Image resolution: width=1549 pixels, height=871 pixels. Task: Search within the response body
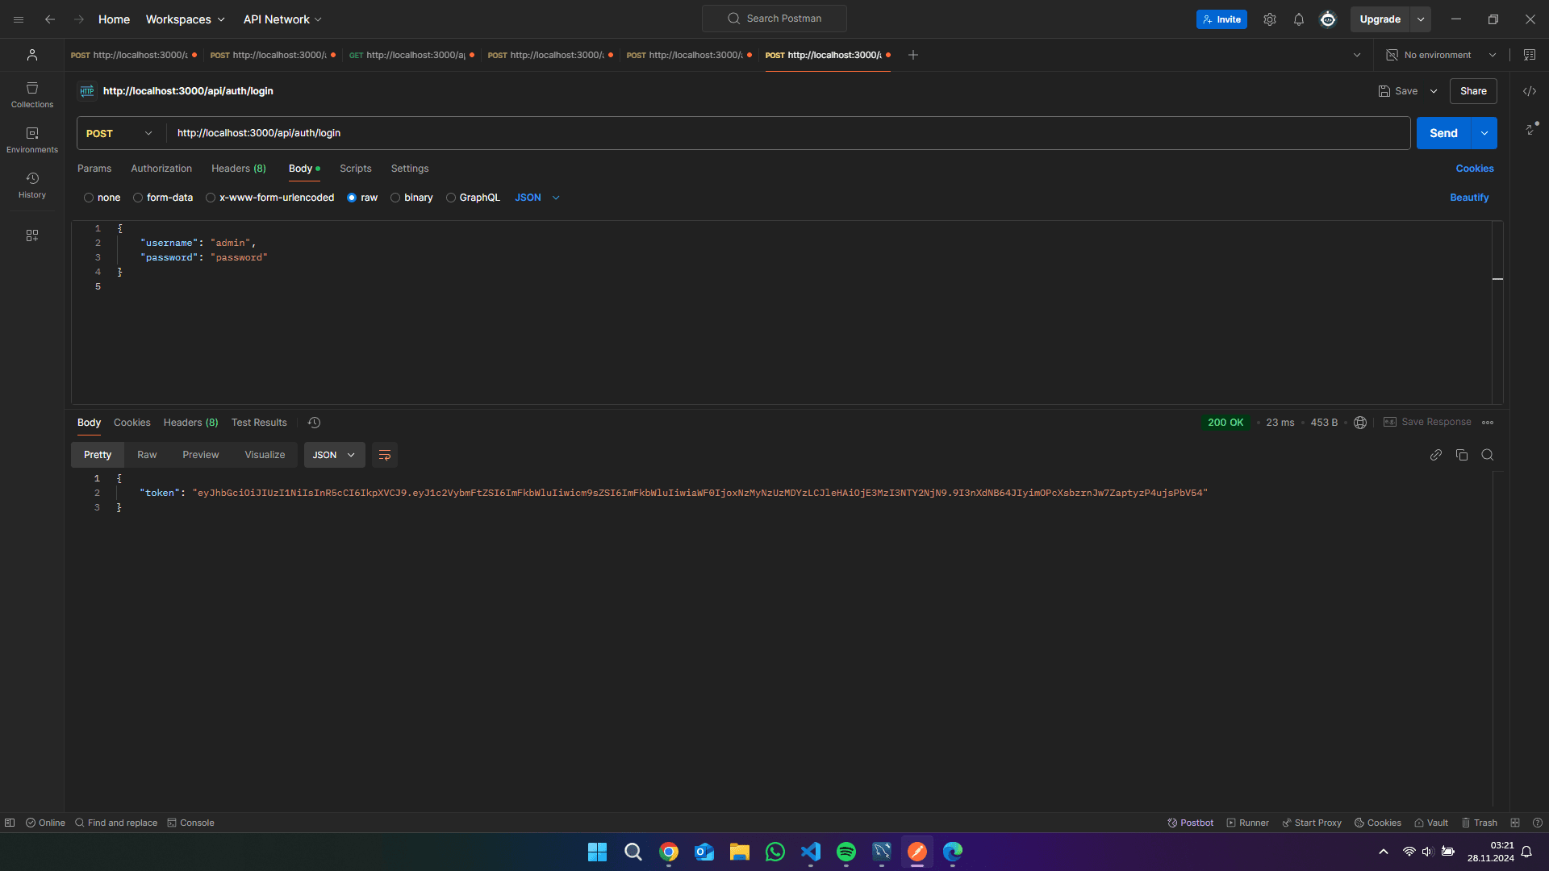(x=1488, y=455)
